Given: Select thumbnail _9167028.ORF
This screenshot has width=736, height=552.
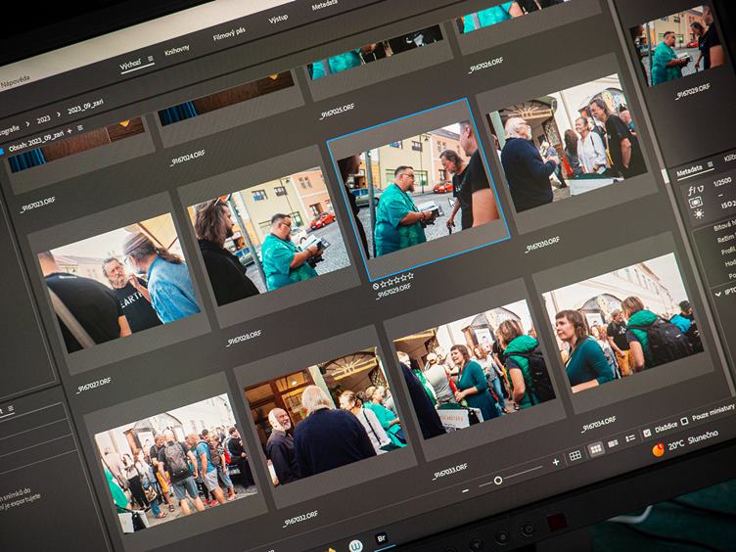Looking at the screenshot, I should 268,237.
